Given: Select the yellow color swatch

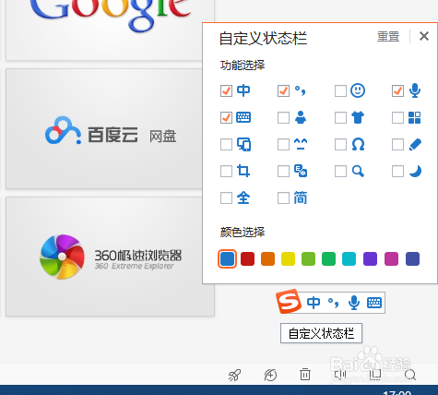Looking at the screenshot, I should pos(288,258).
